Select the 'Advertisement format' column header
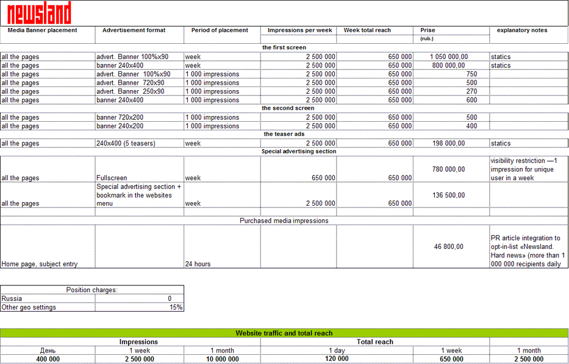569x364 pixels. click(x=134, y=30)
